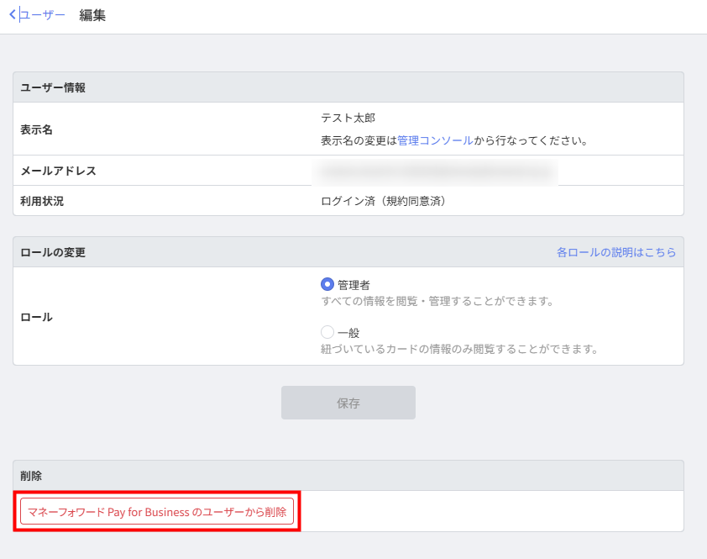Click the 編集 page title

[92, 15]
